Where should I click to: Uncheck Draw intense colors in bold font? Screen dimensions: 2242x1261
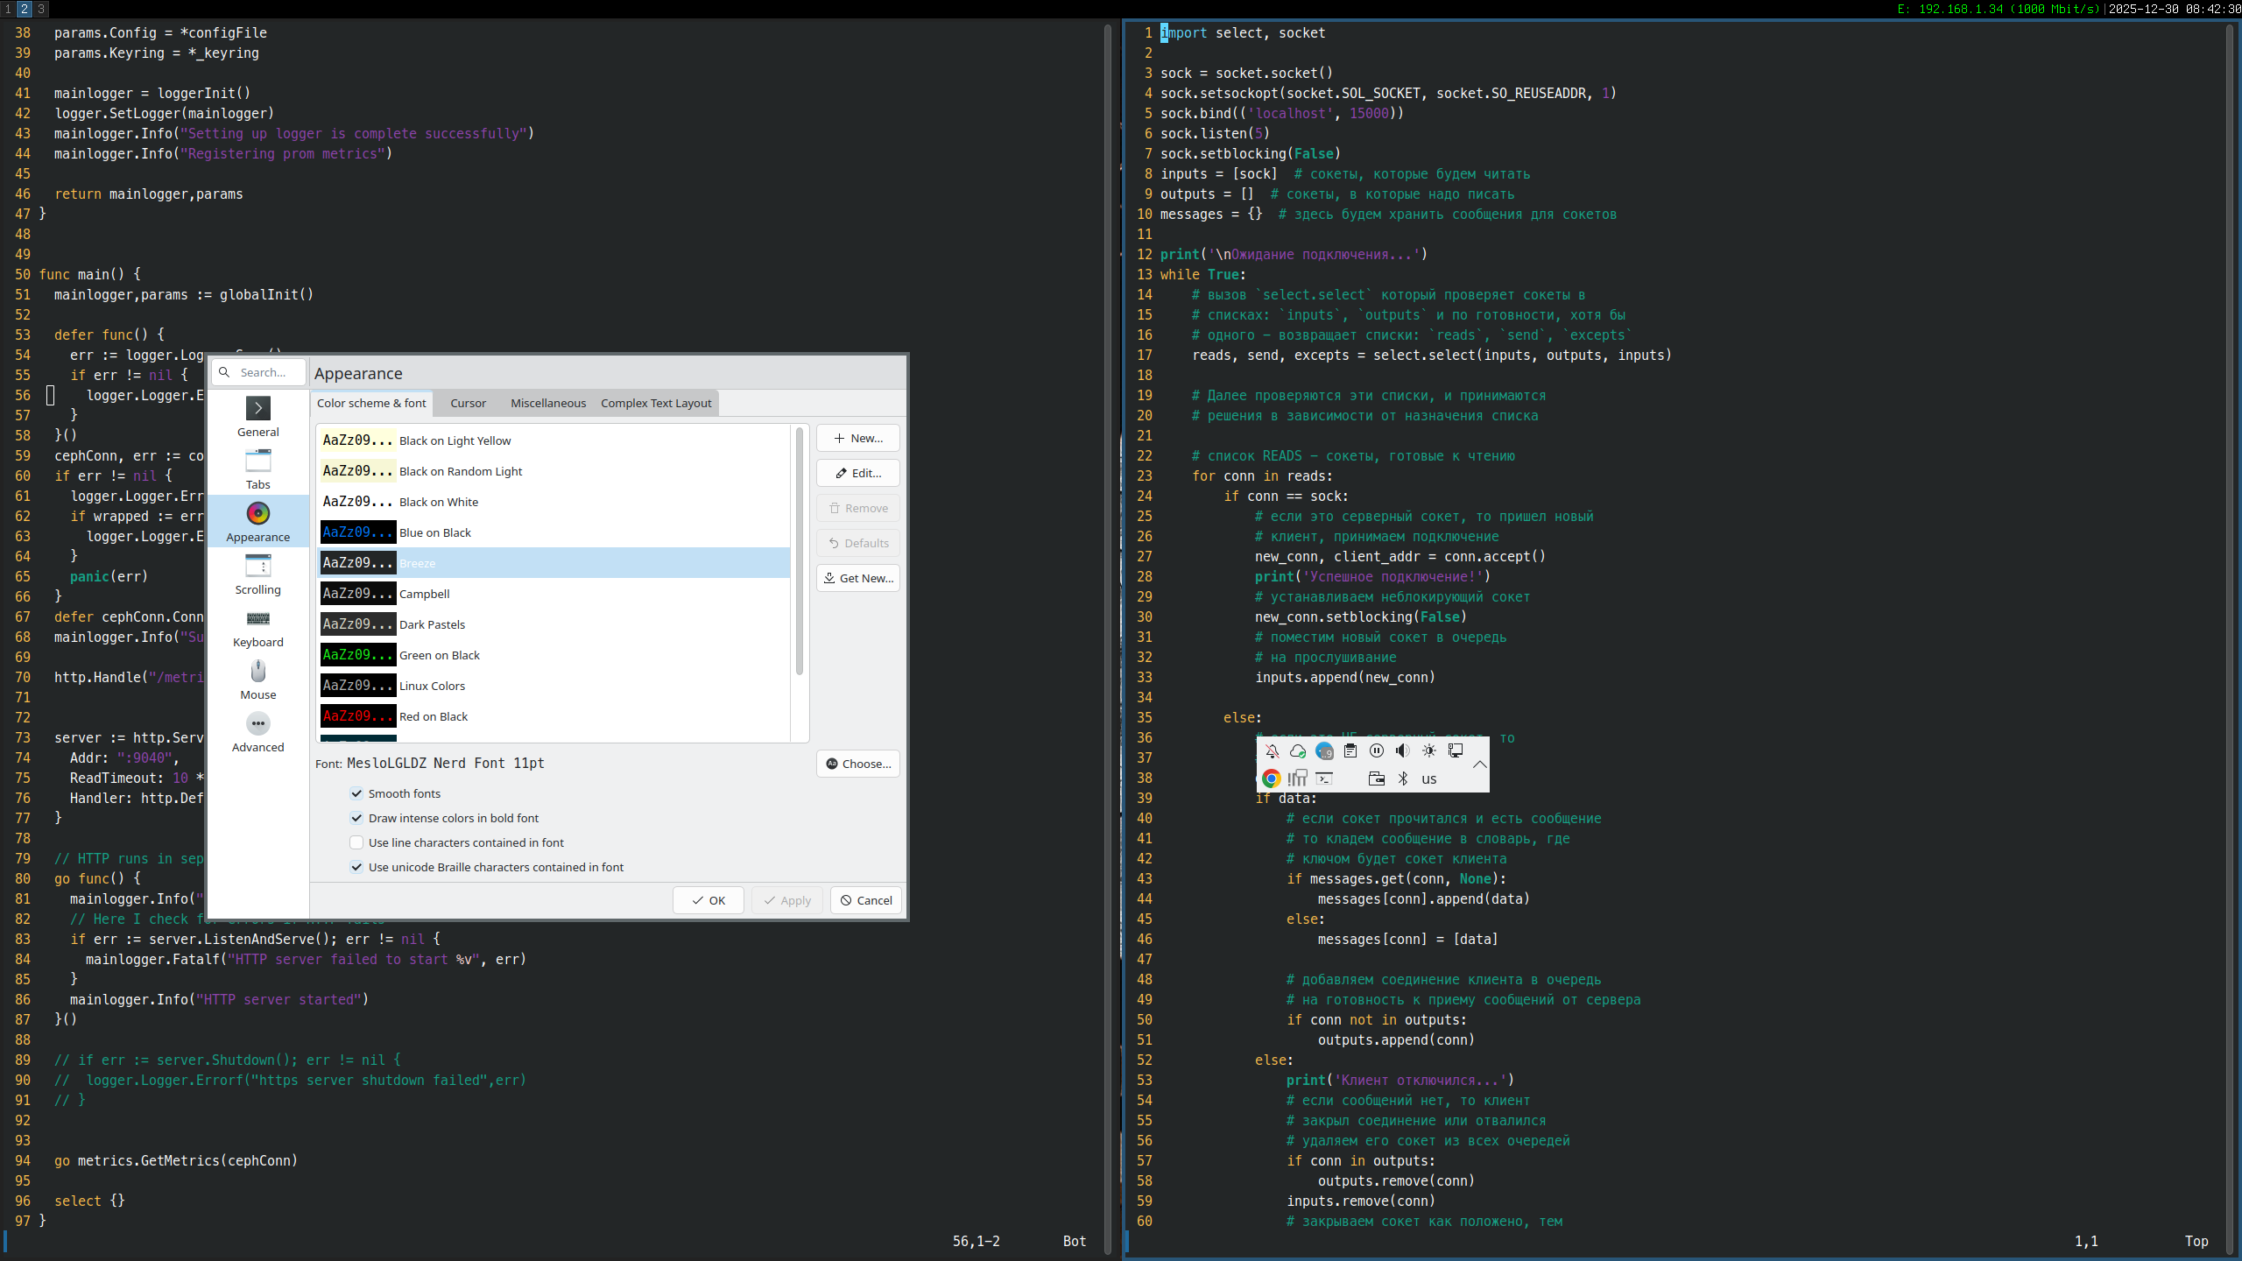point(356,818)
